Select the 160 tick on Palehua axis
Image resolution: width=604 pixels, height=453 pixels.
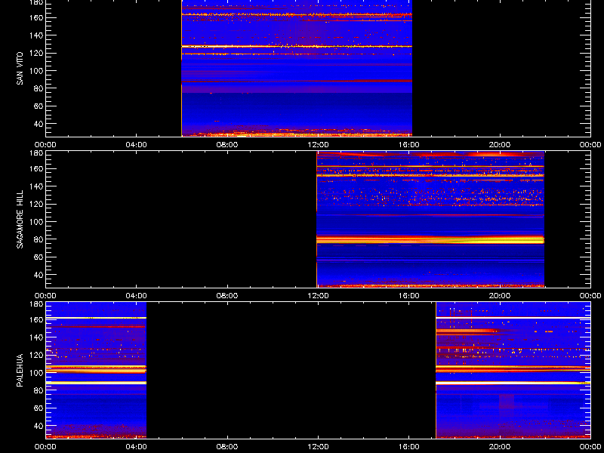[37, 319]
